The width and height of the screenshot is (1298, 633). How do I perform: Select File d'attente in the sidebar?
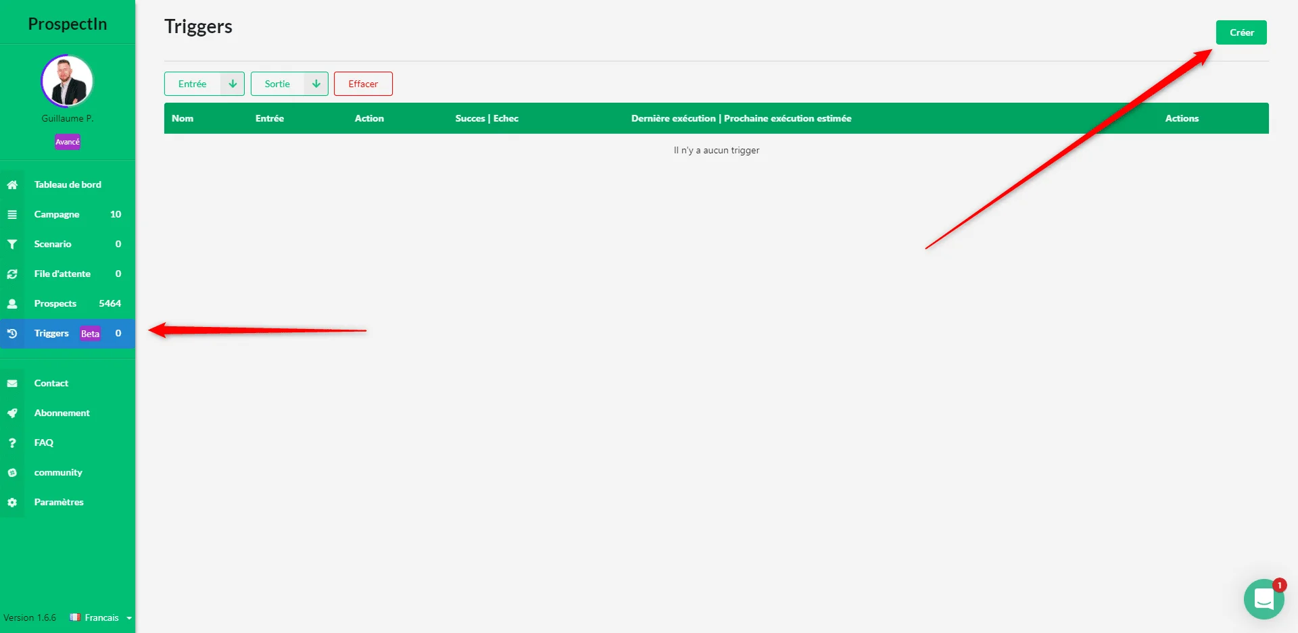68,274
